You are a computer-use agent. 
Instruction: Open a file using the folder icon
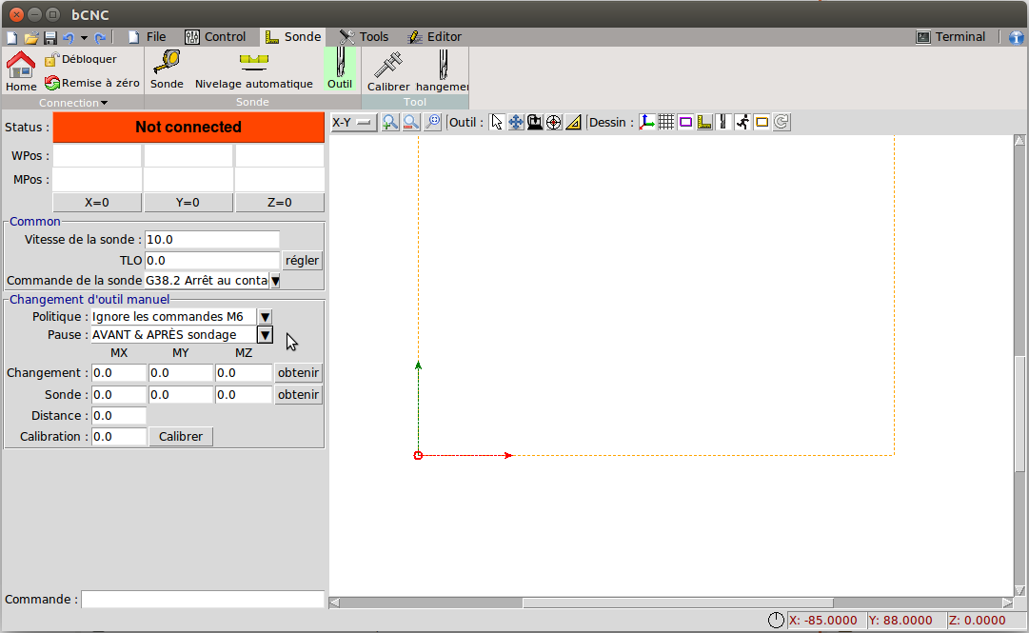click(x=30, y=37)
